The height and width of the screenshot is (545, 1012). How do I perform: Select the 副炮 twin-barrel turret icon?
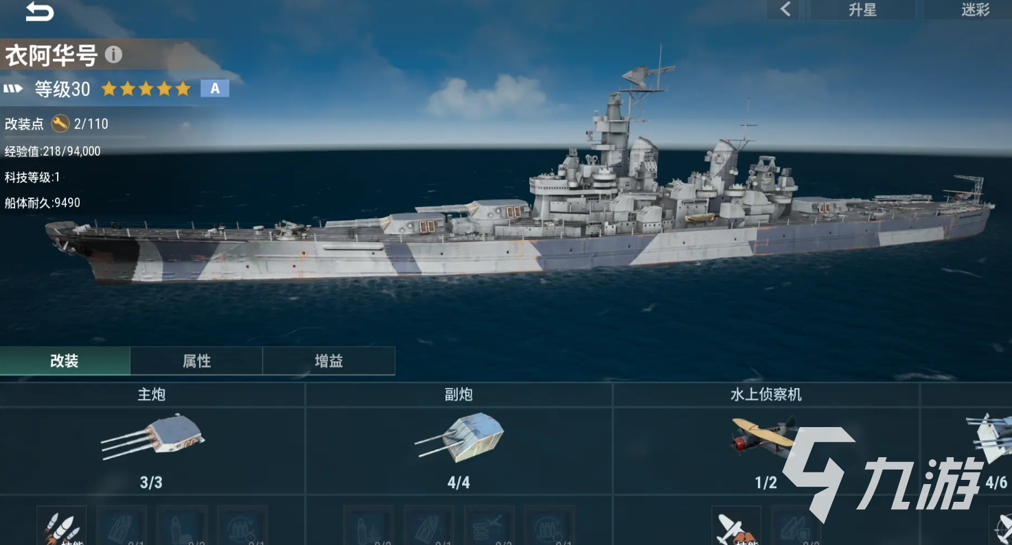(x=459, y=437)
